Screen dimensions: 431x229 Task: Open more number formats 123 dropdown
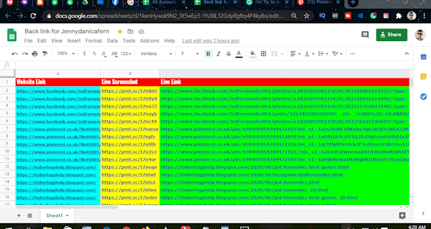(x=126, y=54)
